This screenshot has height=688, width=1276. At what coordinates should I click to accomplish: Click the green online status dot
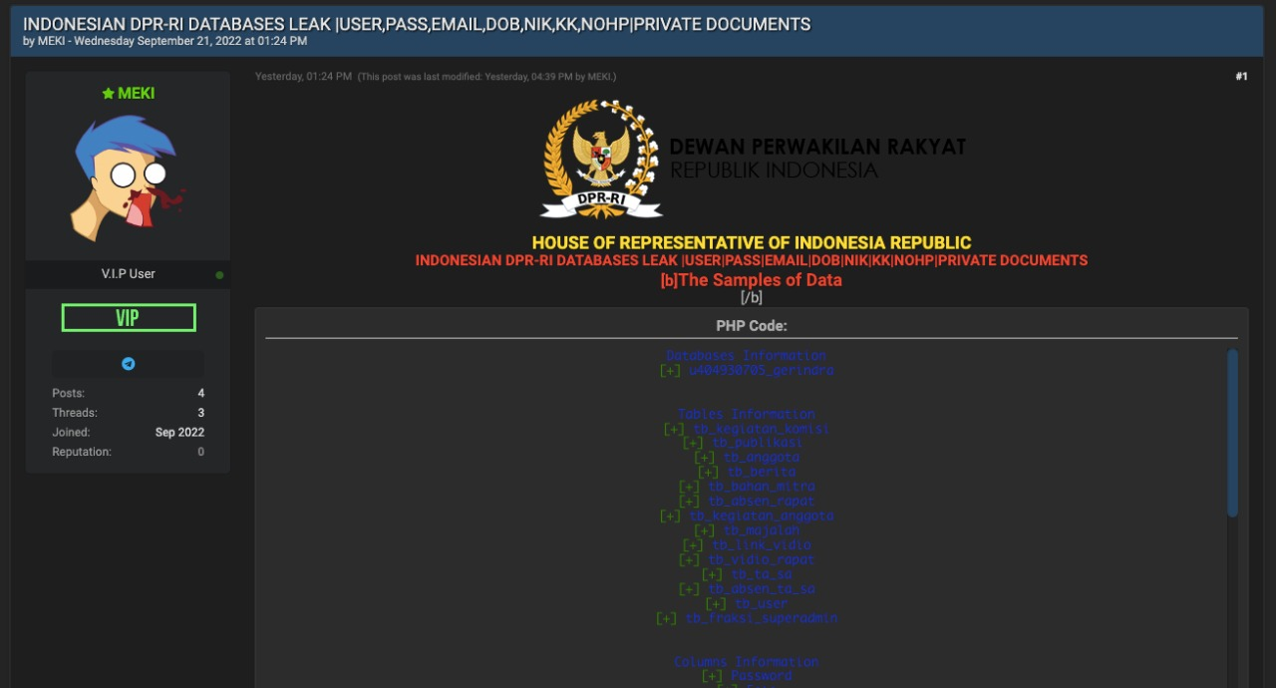pyautogui.click(x=219, y=275)
